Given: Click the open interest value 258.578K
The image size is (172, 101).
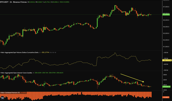Looking at the screenshot, I should 52,73.
